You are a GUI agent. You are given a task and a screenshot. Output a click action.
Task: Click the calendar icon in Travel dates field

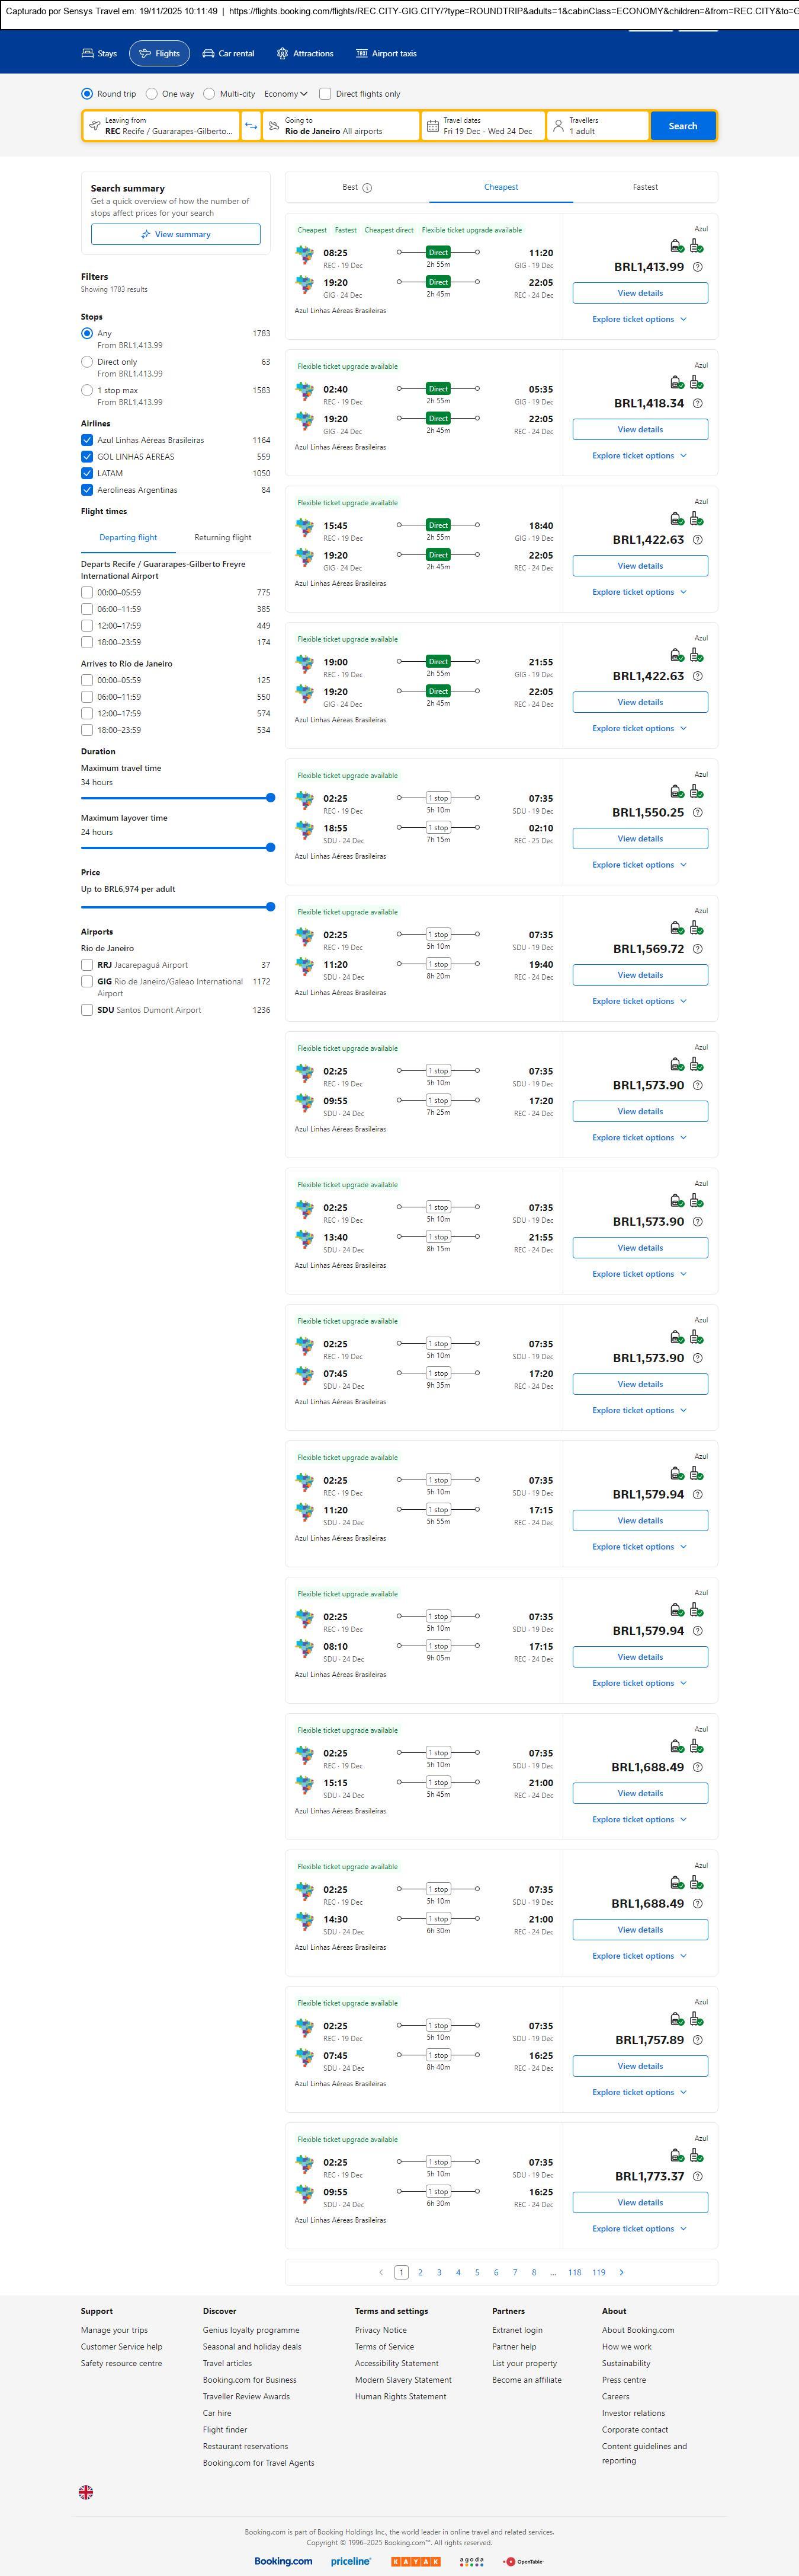click(x=432, y=126)
